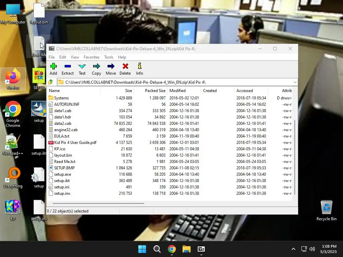343x257 pixels.
Task: Select Kid Pix 4 User Guide.pdf
Action: 170,142
